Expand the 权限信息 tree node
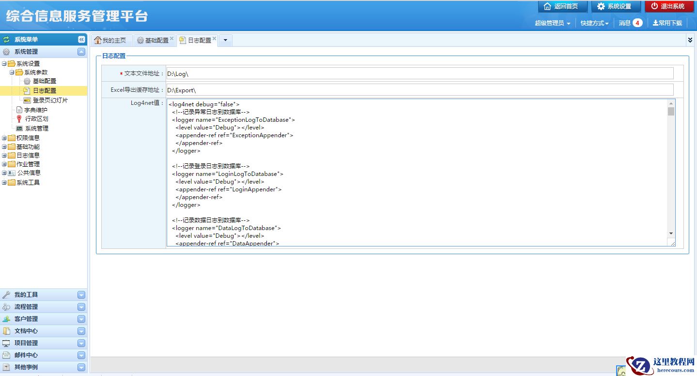697x376 pixels. pos(4,138)
